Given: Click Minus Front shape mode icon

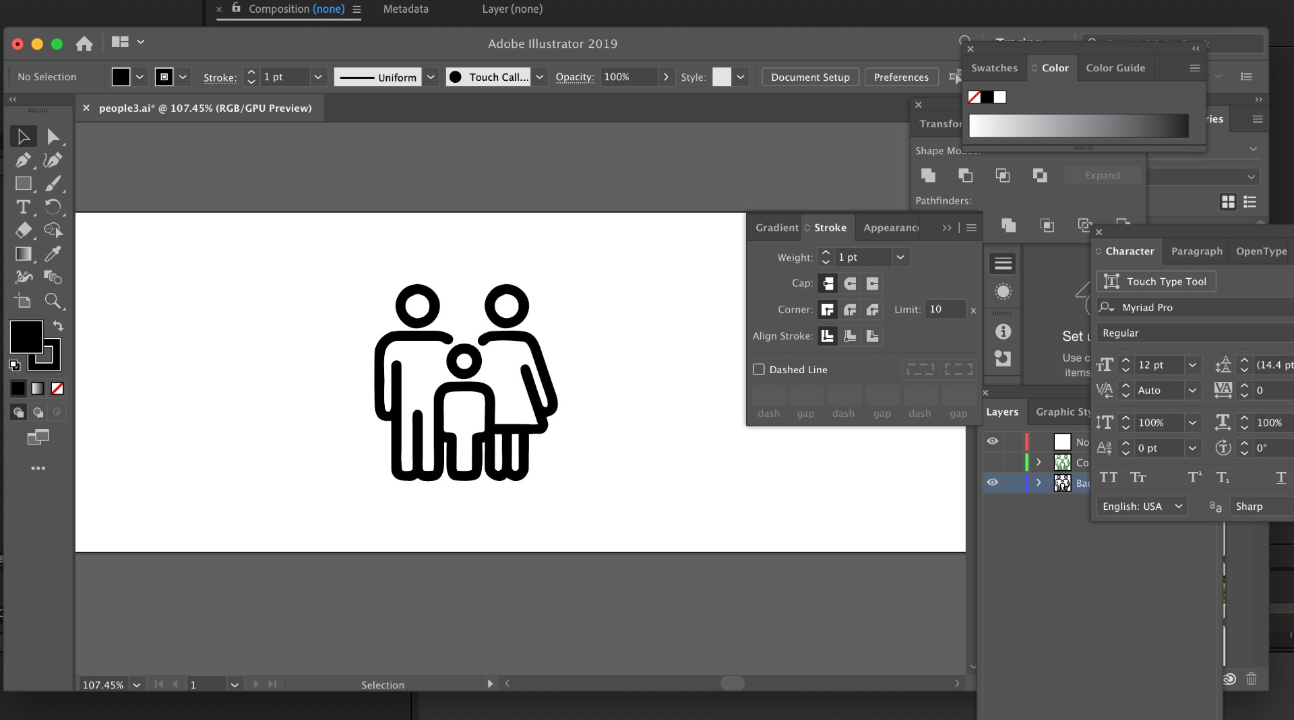Looking at the screenshot, I should point(965,175).
